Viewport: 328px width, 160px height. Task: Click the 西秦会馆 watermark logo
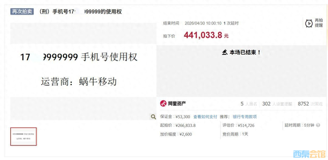(x=309, y=154)
